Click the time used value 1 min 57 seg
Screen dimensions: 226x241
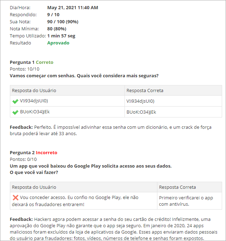click(x=61, y=36)
